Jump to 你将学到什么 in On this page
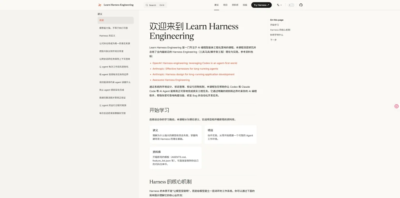 pyautogui.click(x=277, y=35)
